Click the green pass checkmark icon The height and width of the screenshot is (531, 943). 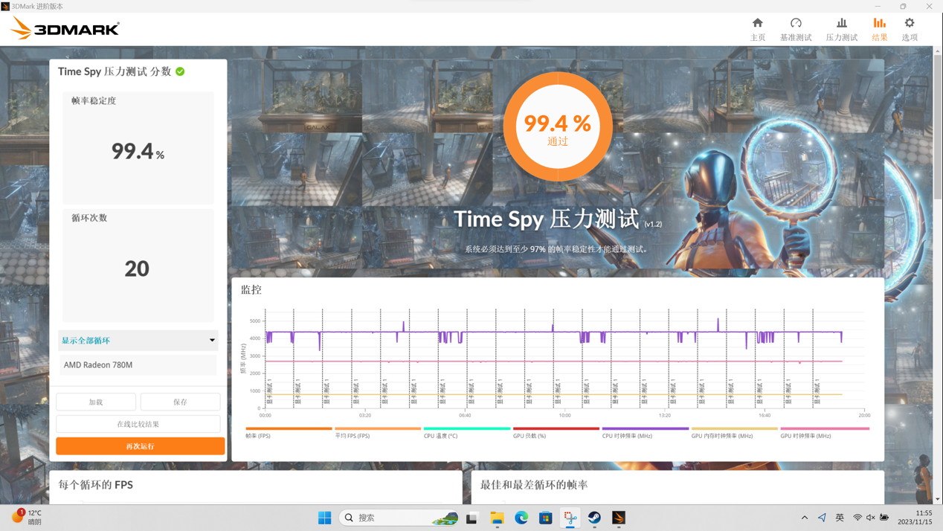tap(180, 71)
